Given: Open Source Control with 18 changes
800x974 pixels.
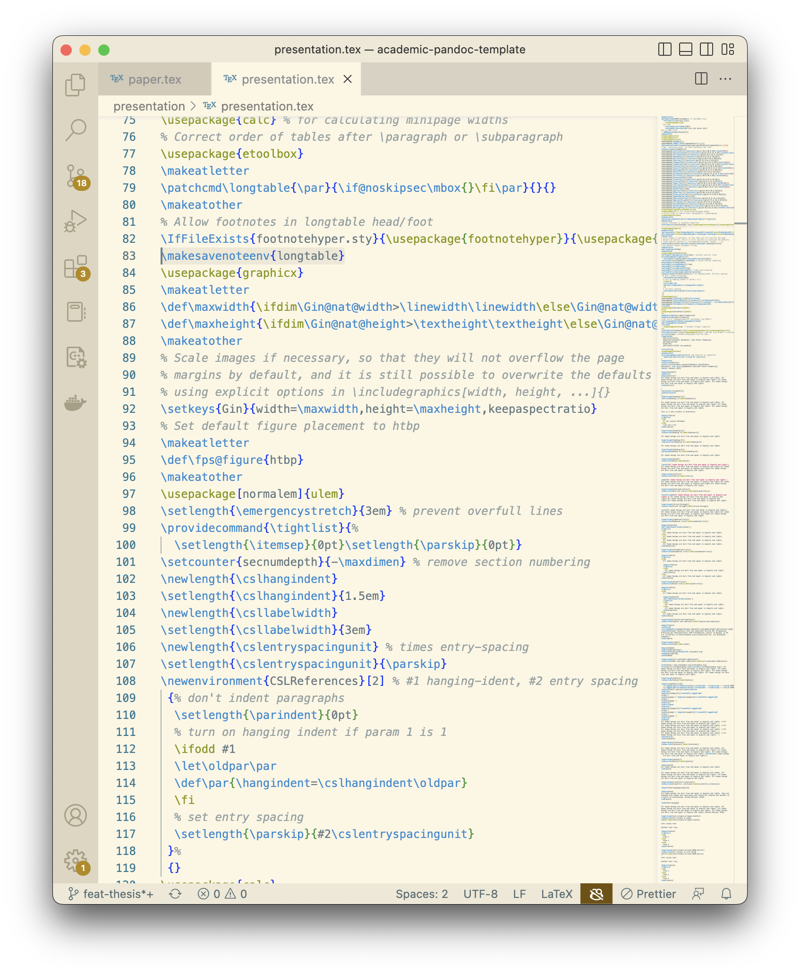Looking at the screenshot, I should (x=76, y=176).
